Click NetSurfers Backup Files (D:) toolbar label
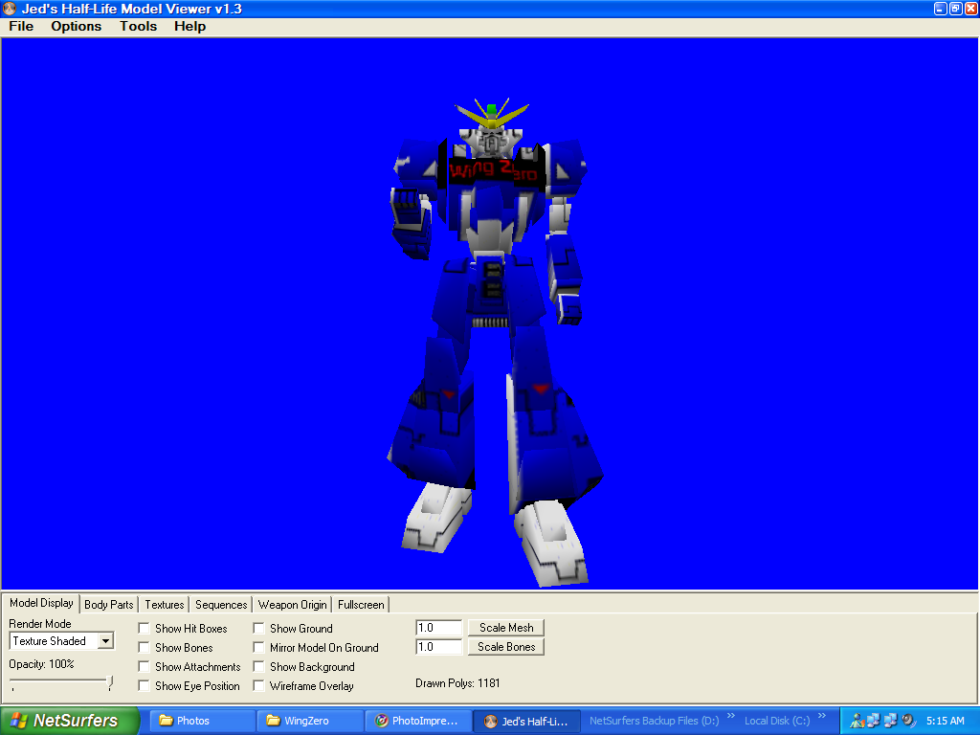 click(x=654, y=721)
